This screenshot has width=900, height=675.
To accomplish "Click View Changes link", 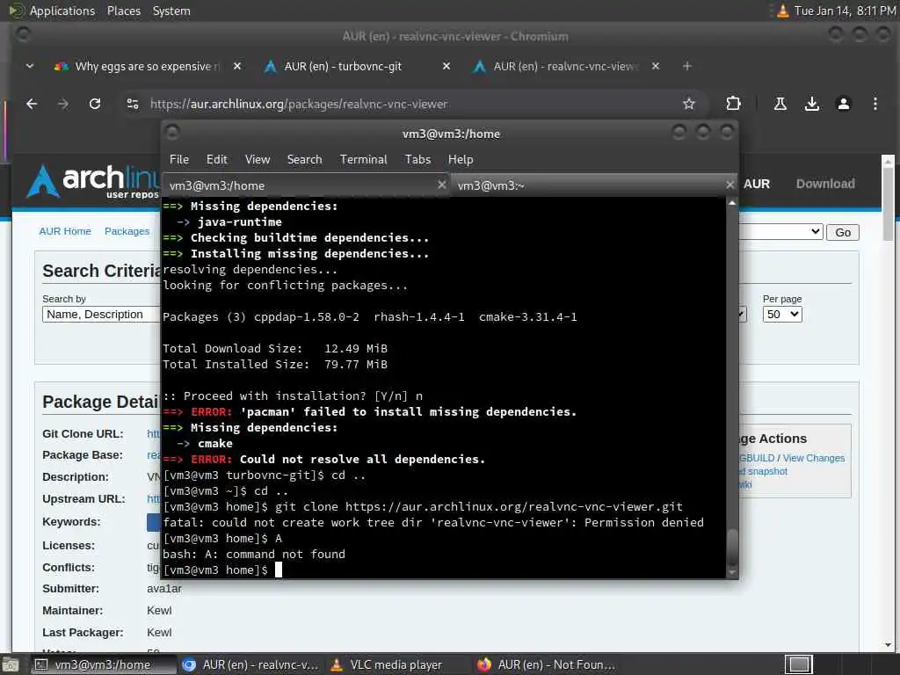I will pos(813,458).
